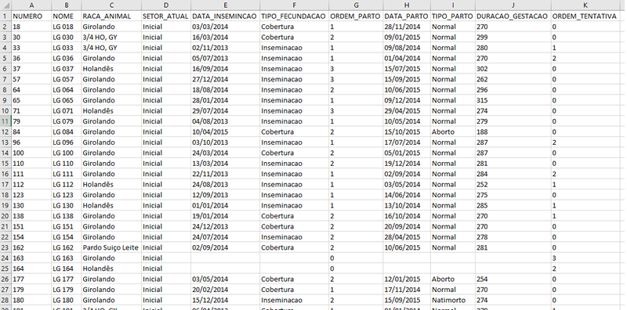627x310 pixels.
Task: Select cell with date 10/04/2015
Action: pos(225,132)
